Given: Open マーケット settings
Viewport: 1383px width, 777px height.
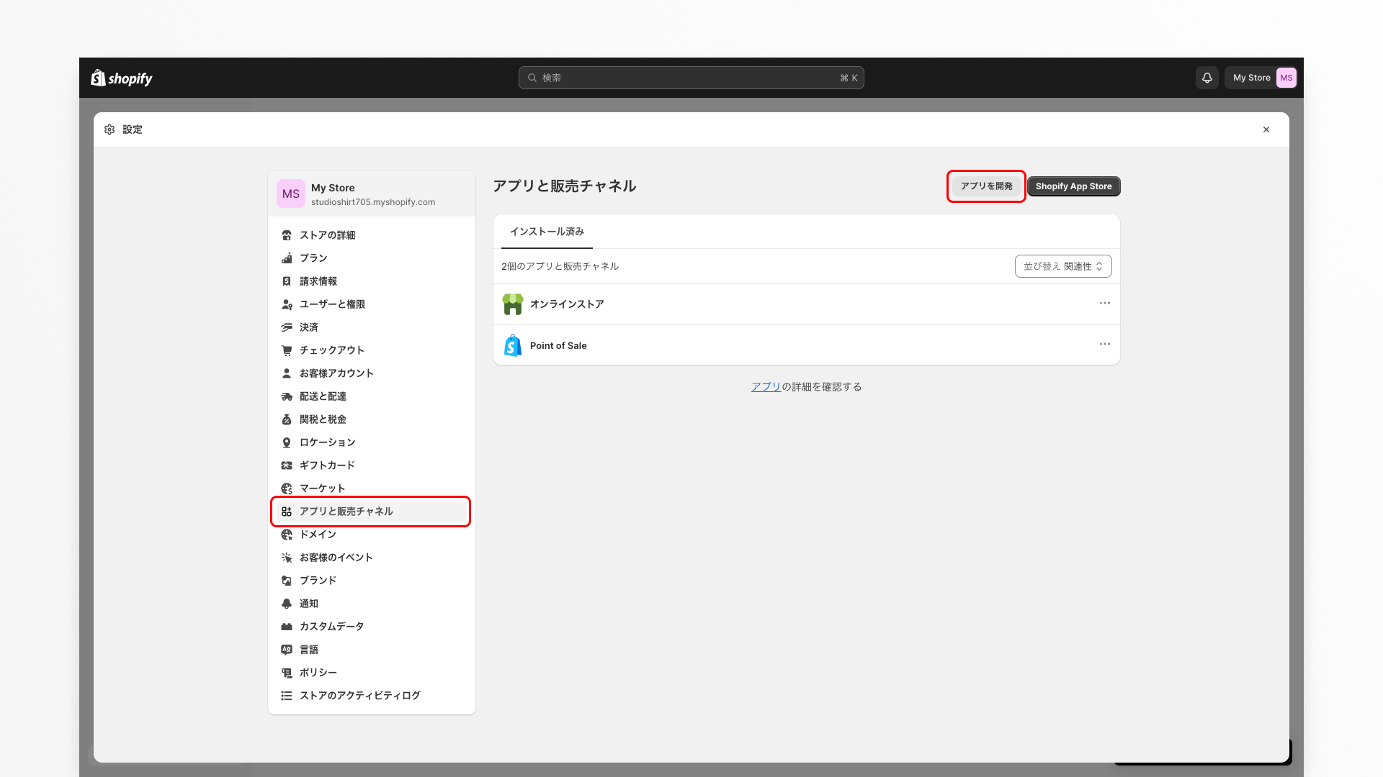Looking at the screenshot, I should click(372, 489).
